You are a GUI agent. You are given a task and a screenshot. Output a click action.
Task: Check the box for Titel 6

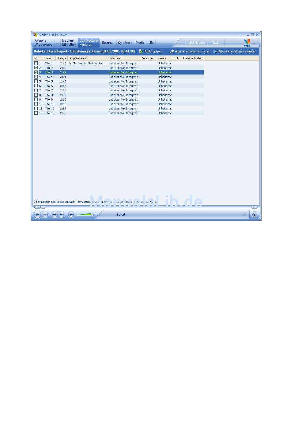click(x=36, y=86)
